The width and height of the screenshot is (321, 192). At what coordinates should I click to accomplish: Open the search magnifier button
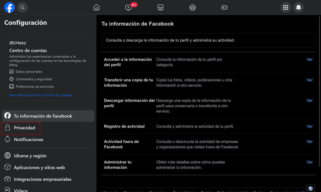pyautogui.click(x=22, y=8)
